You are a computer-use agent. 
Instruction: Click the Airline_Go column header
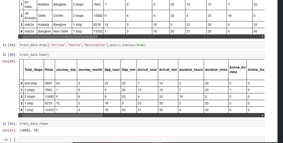pos(256,70)
